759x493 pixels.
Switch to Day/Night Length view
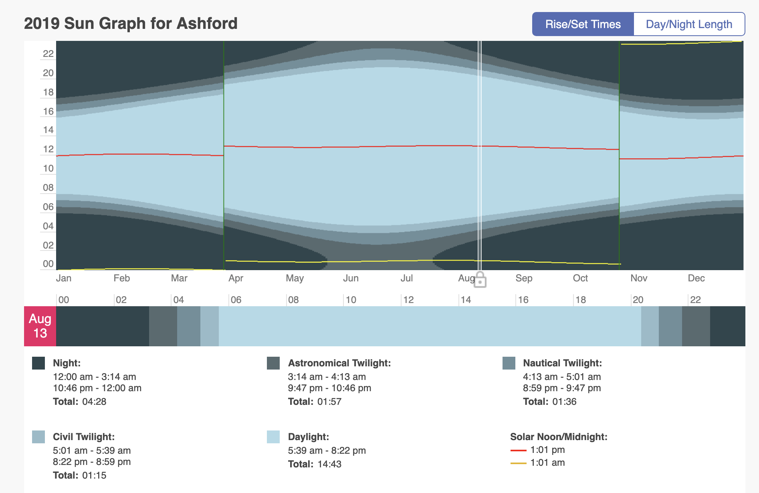pos(689,24)
